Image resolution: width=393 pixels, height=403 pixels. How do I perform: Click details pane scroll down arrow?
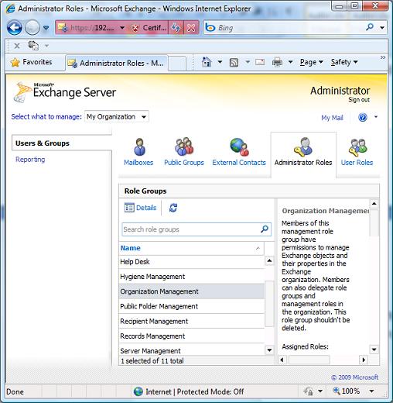pos(374,350)
